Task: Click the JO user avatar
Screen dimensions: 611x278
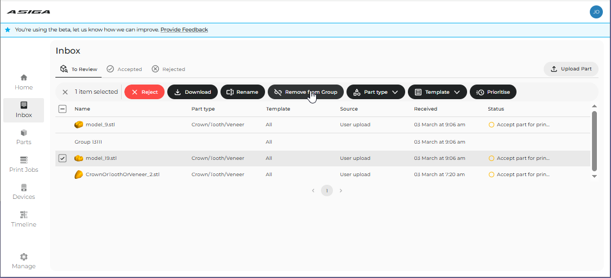Action: 596,12
